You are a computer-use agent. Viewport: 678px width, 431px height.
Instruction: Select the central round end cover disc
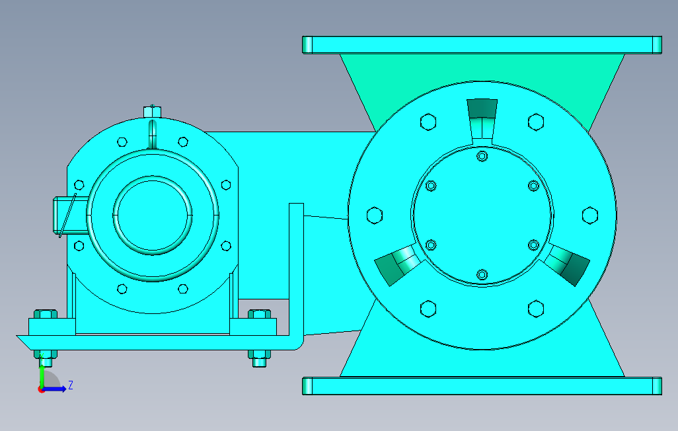482,215
